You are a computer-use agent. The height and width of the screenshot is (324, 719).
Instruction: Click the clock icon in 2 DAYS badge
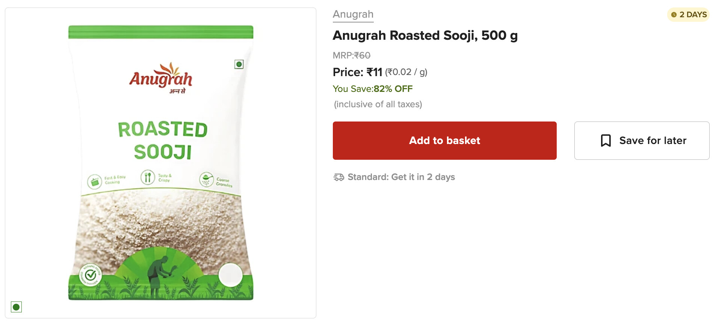tap(674, 15)
